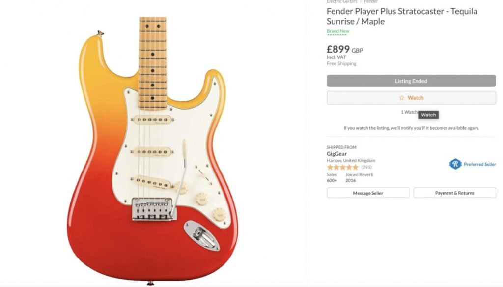503x287 pixels.
Task: Click the star icon on Watch button
Action: pos(401,98)
